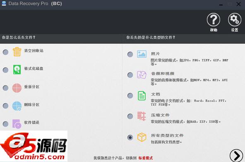
Task: Click the 照片 picture icon
Action: point(142,54)
